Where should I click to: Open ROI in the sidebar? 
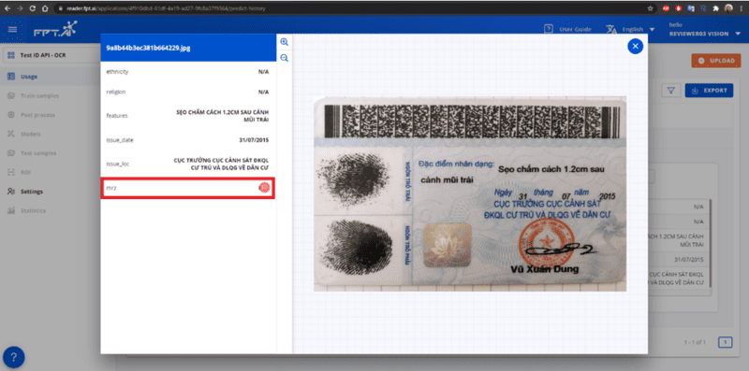pyautogui.click(x=26, y=172)
